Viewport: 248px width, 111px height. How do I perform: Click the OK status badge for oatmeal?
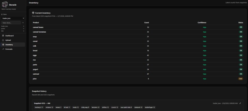coord(241,74)
